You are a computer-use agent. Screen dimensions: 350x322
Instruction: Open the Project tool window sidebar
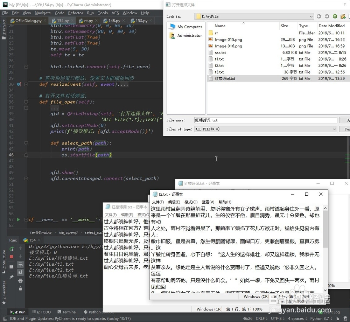(4, 29)
